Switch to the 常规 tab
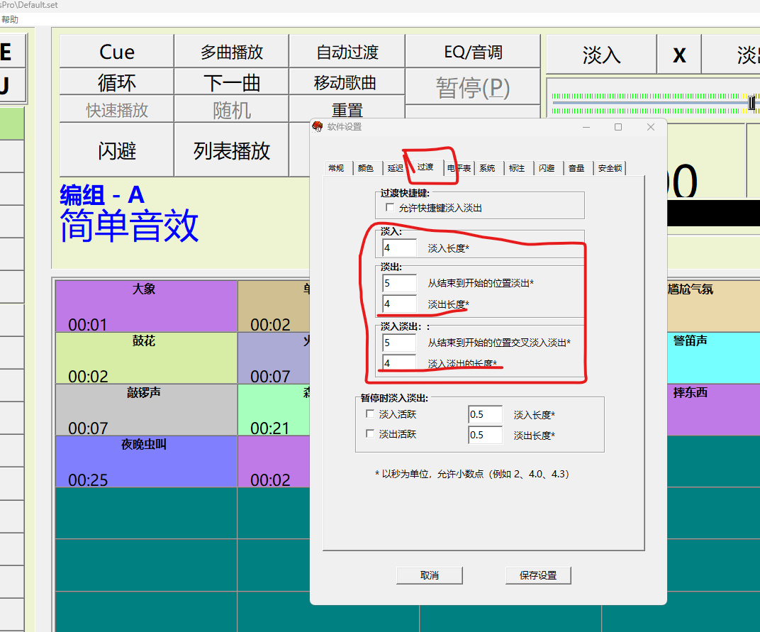Image resolution: width=760 pixels, height=632 pixels. point(336,168)
